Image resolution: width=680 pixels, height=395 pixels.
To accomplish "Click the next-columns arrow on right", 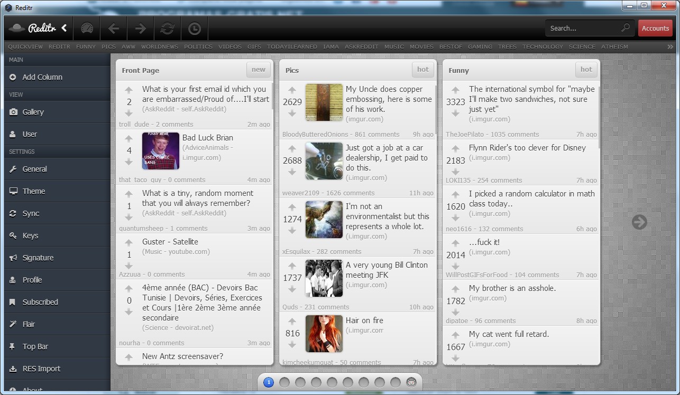I will pos(639,222).
